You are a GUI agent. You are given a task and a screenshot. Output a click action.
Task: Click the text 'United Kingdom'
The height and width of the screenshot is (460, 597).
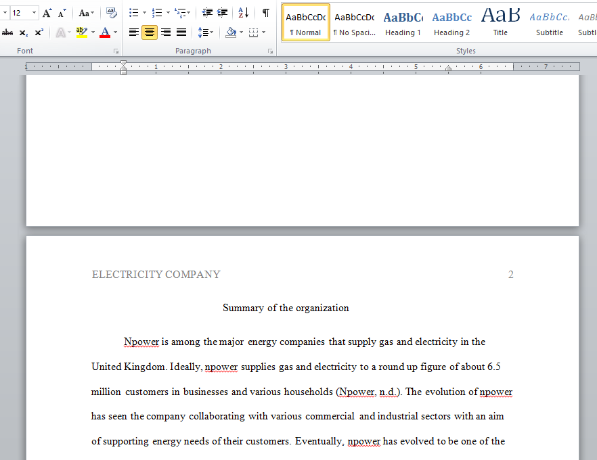pyautogui.click(x=129, y=367)
